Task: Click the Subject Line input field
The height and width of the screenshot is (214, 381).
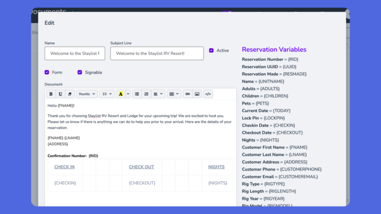Action: (x=157, y=53)
